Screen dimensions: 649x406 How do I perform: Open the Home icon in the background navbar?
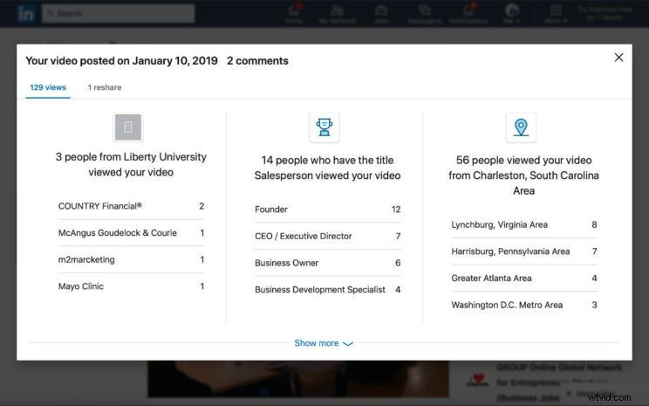(x=294, y=14)
